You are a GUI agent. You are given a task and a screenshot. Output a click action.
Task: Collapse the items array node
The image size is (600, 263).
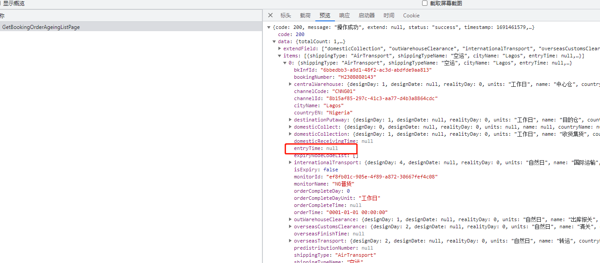(279, 56)
